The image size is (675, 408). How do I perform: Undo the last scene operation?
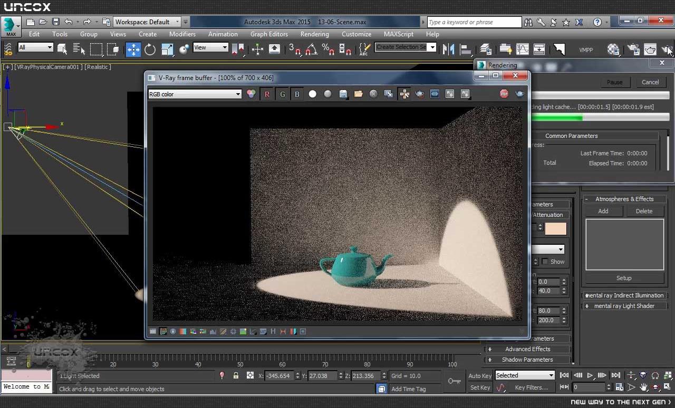[68, 22]
